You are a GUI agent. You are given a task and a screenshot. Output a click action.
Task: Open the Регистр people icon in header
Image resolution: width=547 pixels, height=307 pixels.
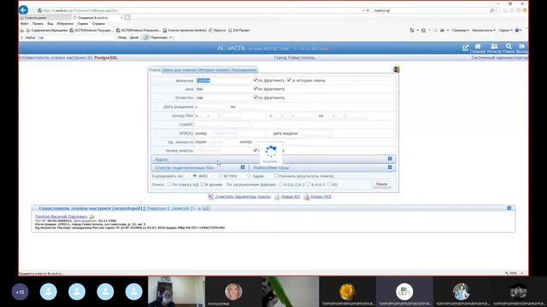pyautogui.click(x=494, y=46)
